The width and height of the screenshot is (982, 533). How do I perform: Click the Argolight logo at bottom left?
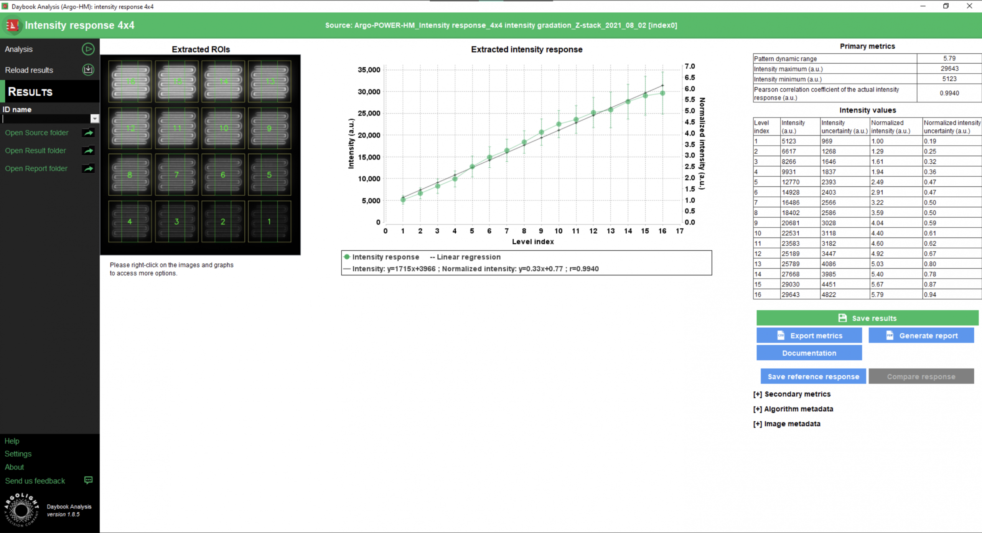21,510
